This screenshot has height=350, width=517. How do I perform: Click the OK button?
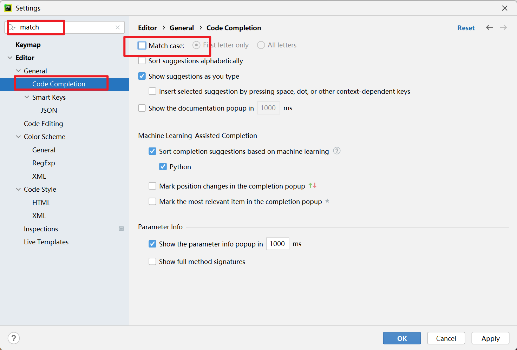tap(402, 338)
